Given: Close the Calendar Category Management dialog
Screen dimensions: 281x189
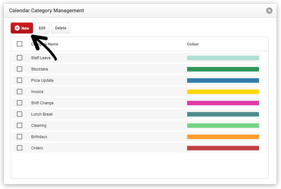Looking at the screenshot, I should coord(269,10).
